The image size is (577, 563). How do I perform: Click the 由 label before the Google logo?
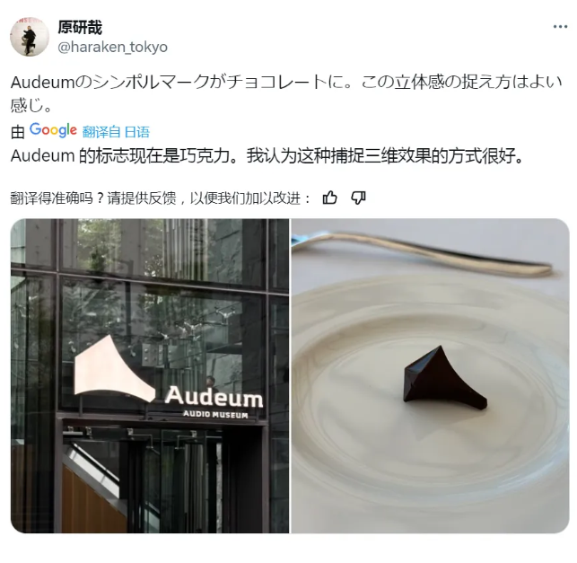pyautogui.click(x=18, y=132)
